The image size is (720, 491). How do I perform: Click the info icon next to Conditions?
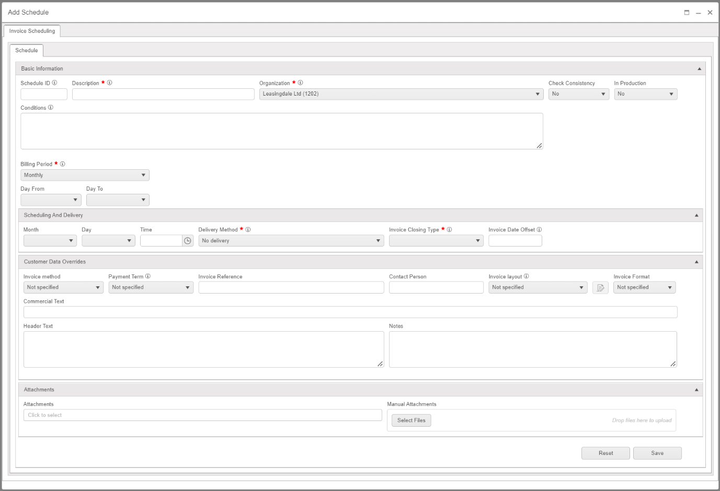click(51, 107)
